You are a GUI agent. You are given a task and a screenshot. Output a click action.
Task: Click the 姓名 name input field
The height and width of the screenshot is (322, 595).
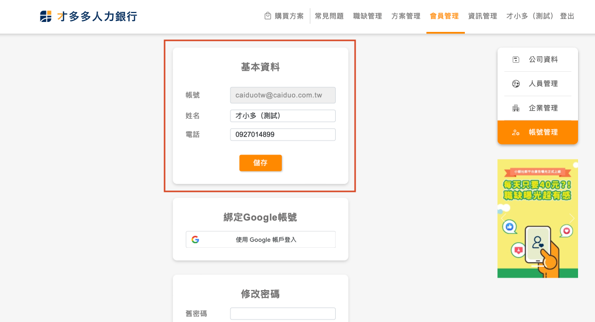(x=283, y=116)
